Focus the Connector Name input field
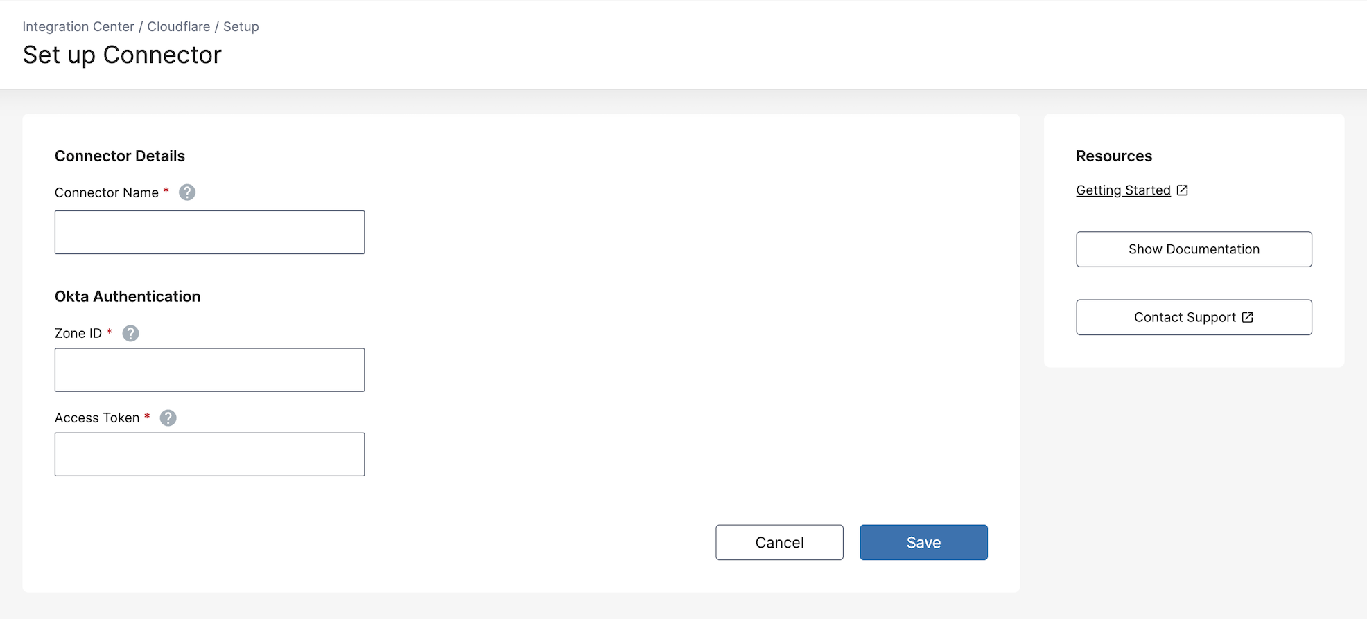This screenshot has height=619, width=1367. coord(209,233)
